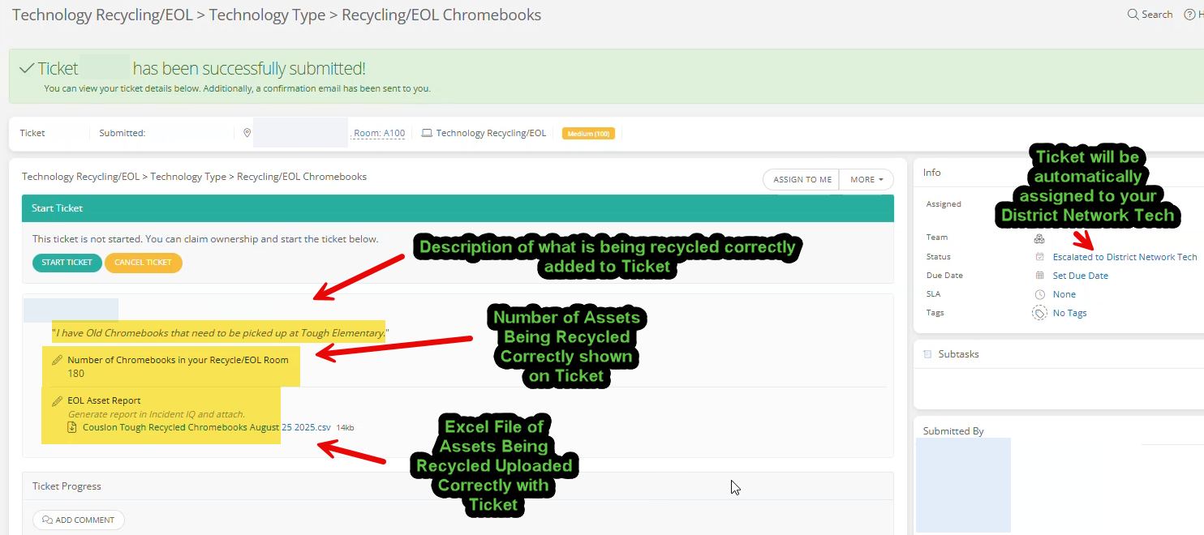Screen dimensions: 1204x535
Task: Open the MORE dropdown menu
Action: tap(866, 179)
